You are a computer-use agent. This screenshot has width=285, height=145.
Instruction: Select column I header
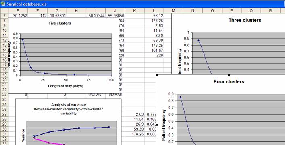[x=96, y=11]
